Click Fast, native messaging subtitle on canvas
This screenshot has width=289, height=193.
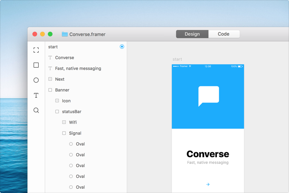pos(208,162)
